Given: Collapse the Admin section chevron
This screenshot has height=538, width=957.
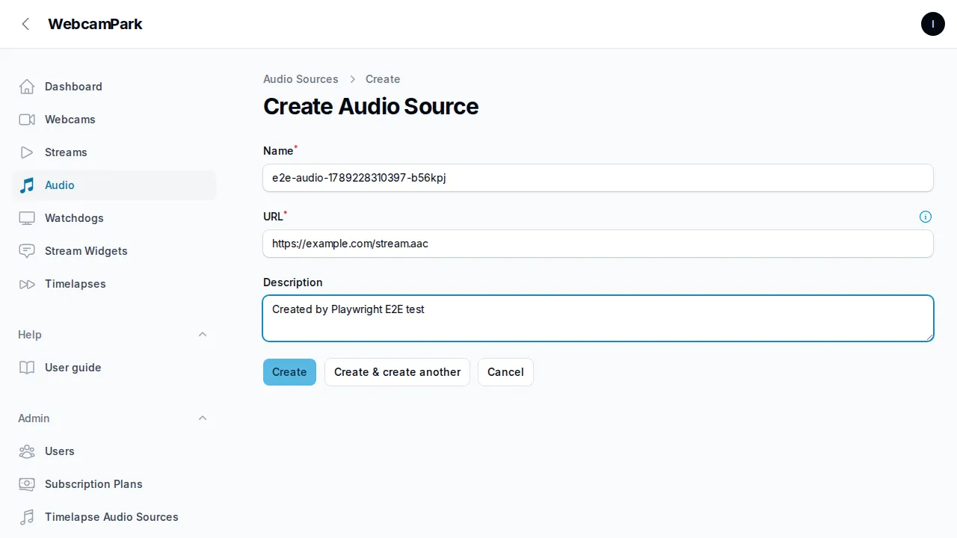Looking at the screenshot, I should 203,418.
